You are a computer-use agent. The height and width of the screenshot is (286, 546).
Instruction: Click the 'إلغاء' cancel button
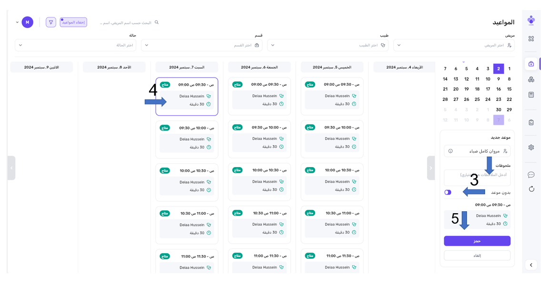click(477, 256)
